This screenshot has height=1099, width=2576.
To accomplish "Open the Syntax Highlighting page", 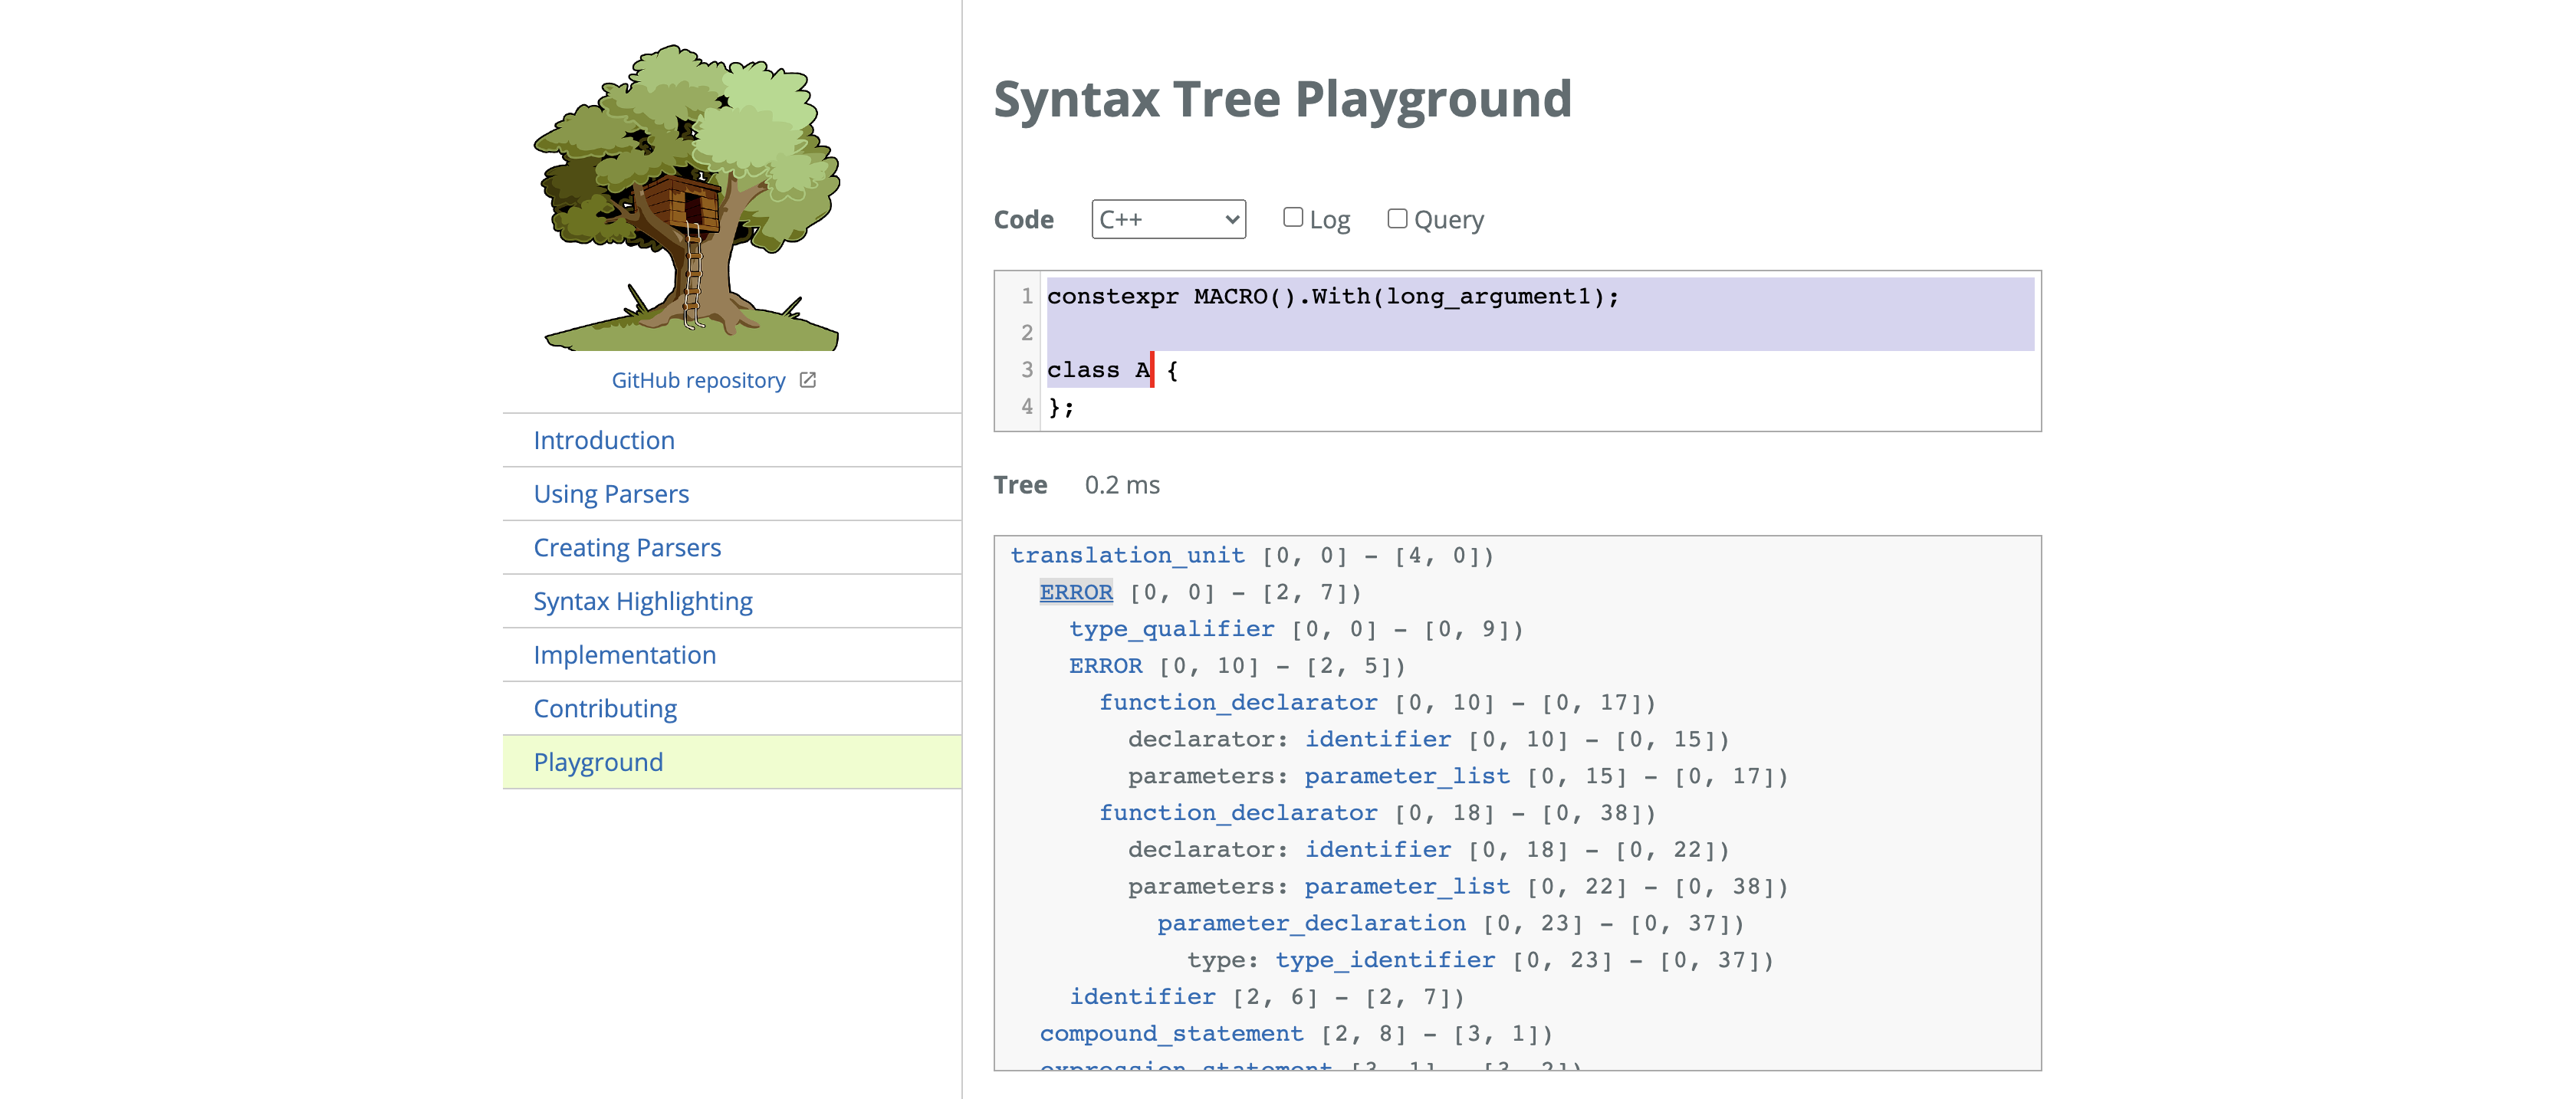I will [x=642, y=601].
